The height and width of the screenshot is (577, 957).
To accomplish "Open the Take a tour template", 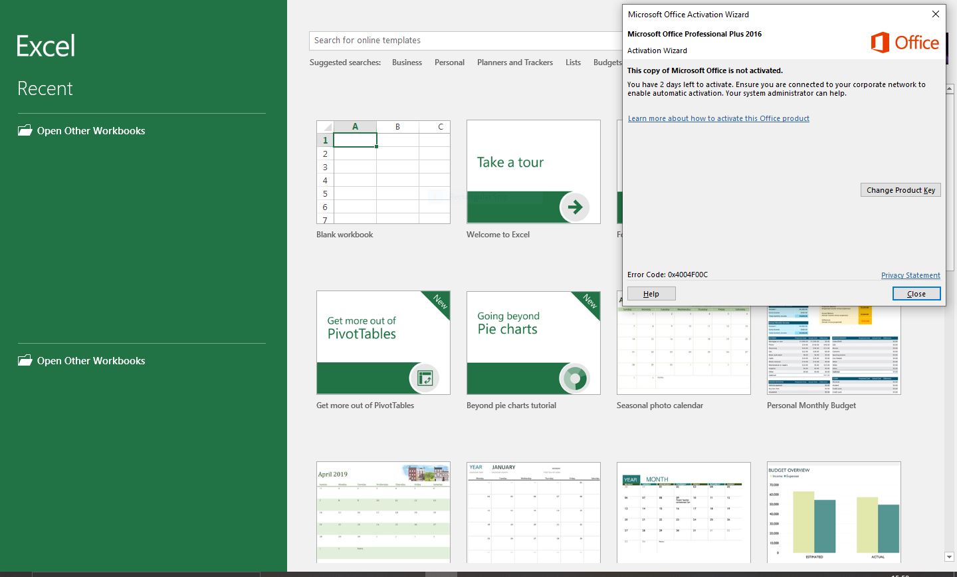I will [534, 172].
